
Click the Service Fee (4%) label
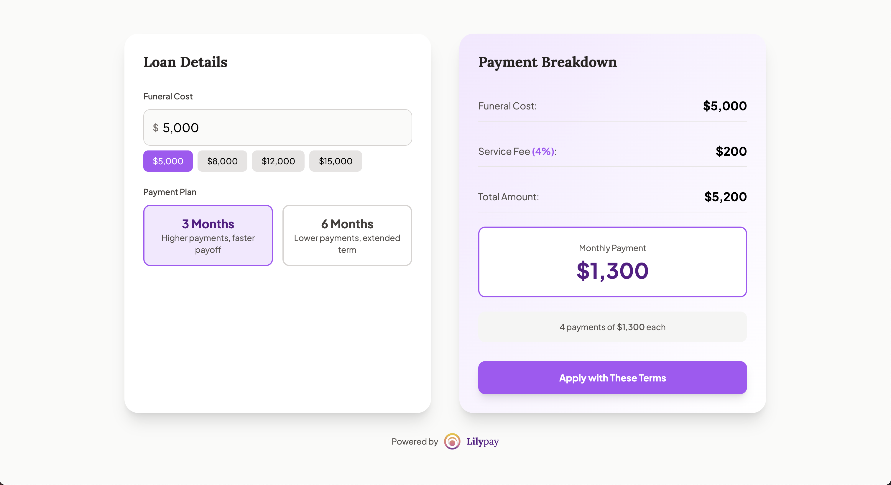pos(517,152)
